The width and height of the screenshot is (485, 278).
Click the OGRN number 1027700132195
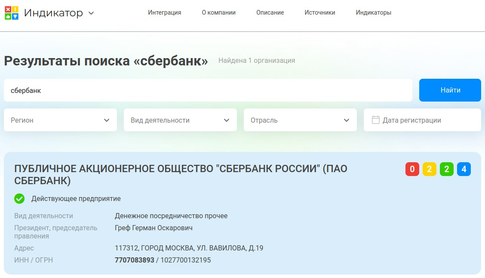[186, 260]
